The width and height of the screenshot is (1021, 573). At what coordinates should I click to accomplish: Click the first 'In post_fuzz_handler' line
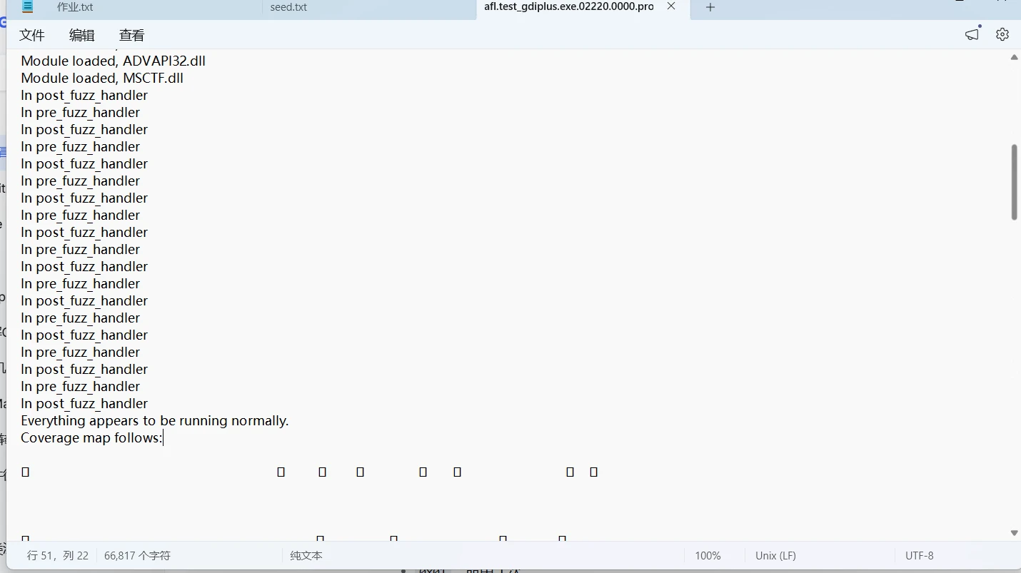coord(84,95)
